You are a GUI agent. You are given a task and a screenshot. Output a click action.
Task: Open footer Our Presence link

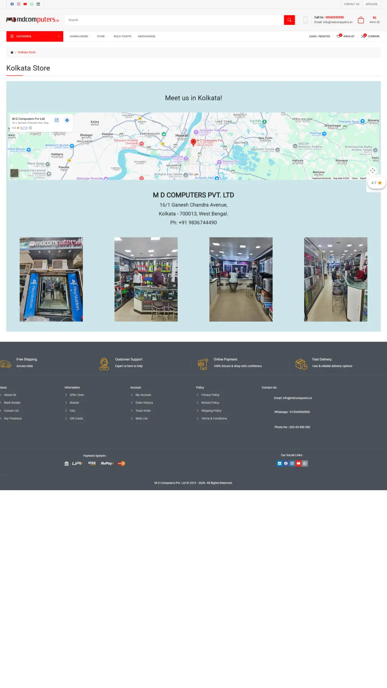tap(13, 419)
